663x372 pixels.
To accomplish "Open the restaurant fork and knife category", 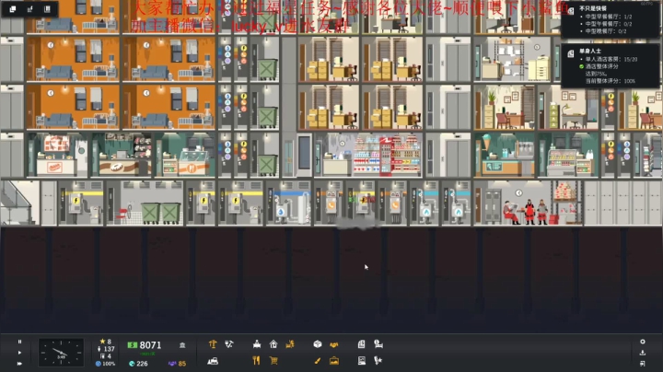I will pyautogui.click(x=256, y=361).
